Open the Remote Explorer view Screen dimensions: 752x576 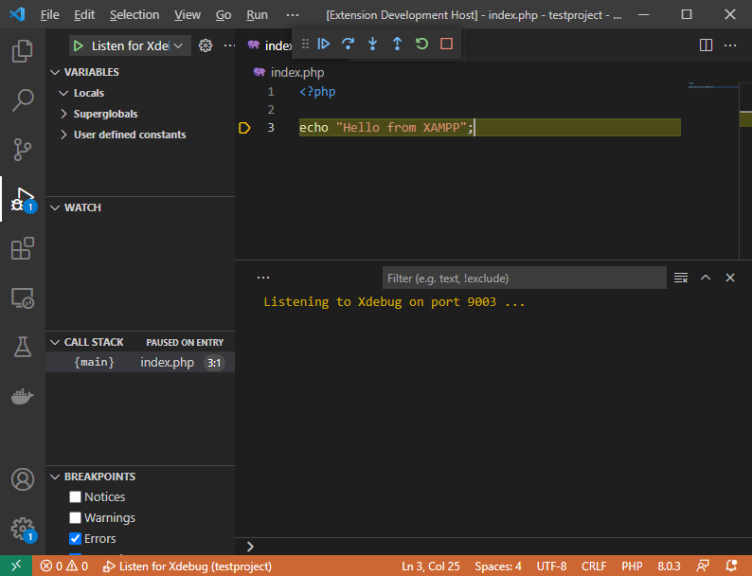(x=22, y=298)
